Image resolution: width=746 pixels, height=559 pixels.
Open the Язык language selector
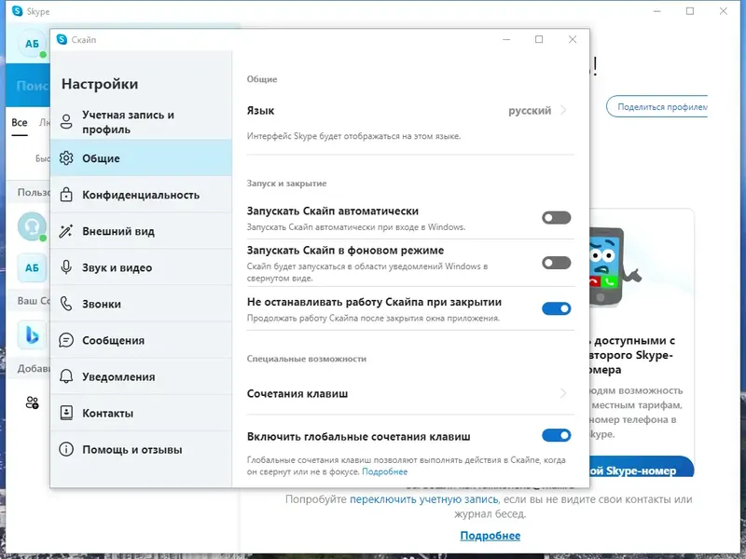click(x=539, y=110)
